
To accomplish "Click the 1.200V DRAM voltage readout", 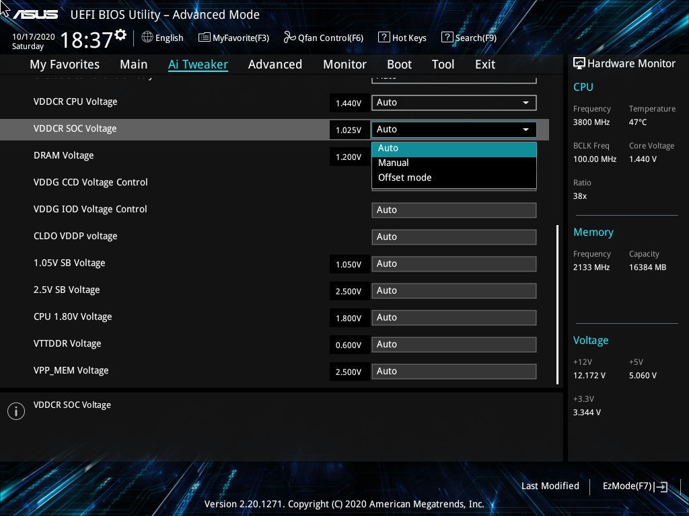I will point(349,157).
